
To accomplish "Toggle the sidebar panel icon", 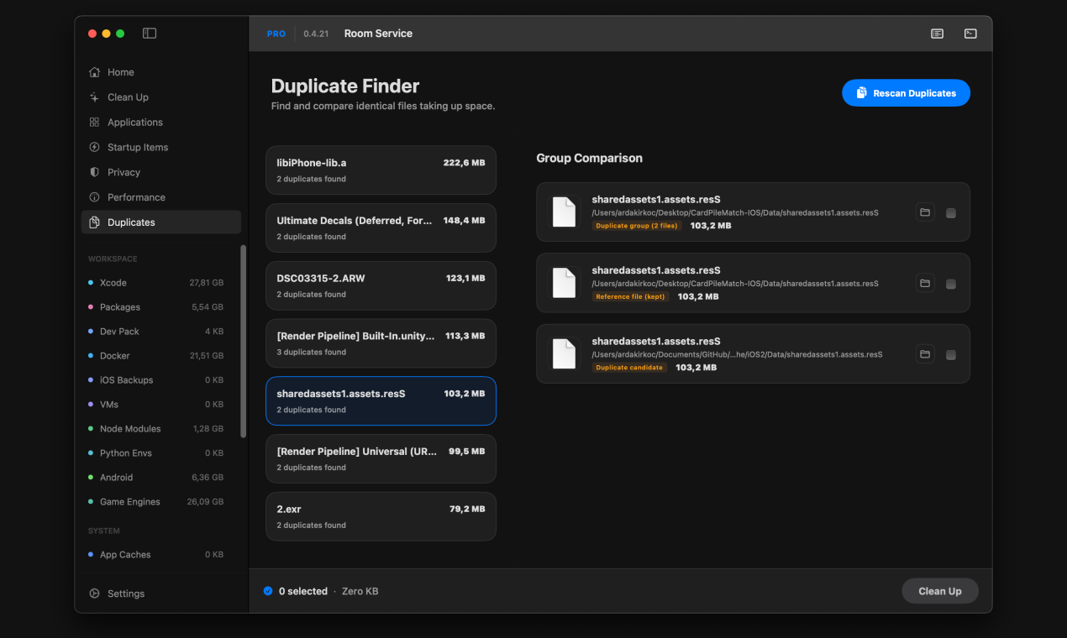I will coord(150,34).
